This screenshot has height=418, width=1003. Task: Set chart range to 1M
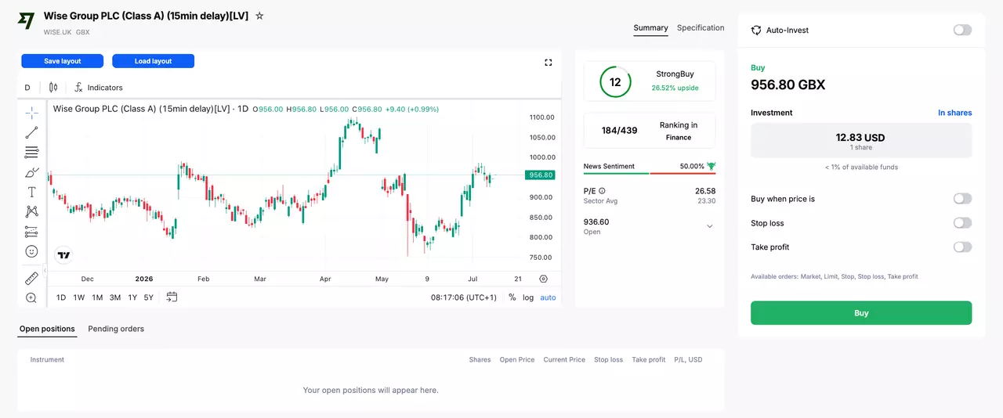[97, 297]
